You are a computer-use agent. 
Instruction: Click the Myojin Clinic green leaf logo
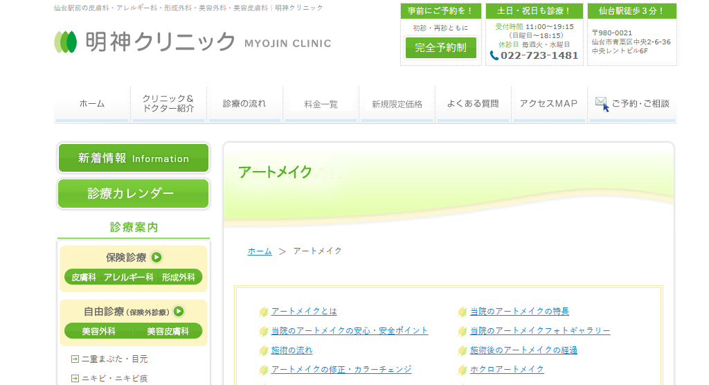click(x=66, y=42)
